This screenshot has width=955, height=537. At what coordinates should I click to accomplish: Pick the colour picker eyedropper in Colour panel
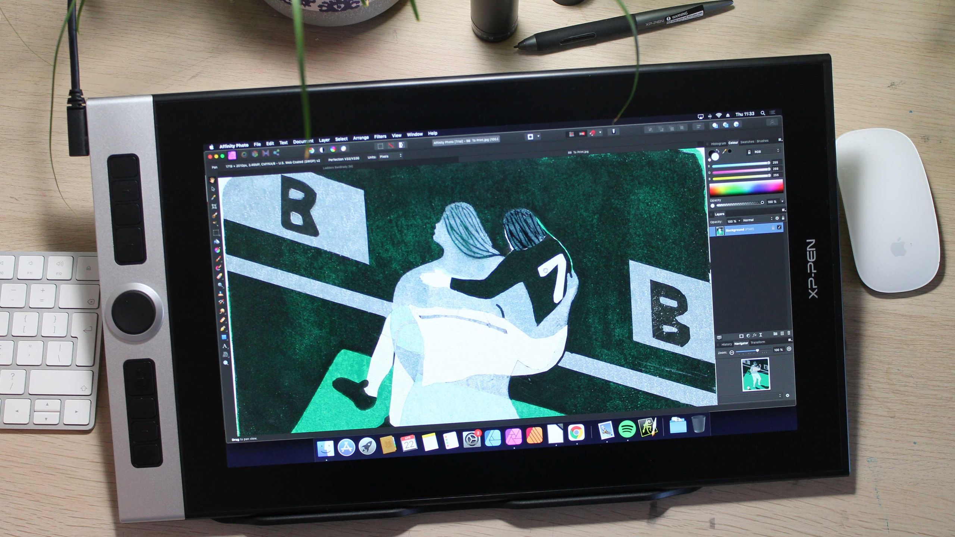(x=724, y=151)
